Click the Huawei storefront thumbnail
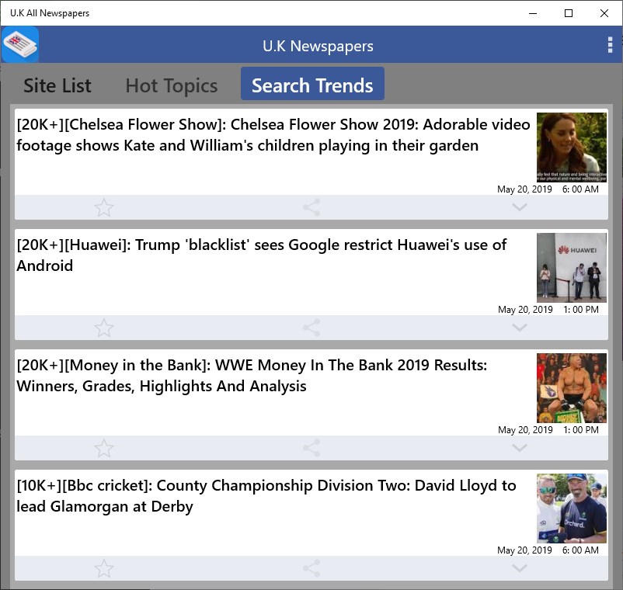The width and height of the screenshot is (623, 590). pos(572,268)
